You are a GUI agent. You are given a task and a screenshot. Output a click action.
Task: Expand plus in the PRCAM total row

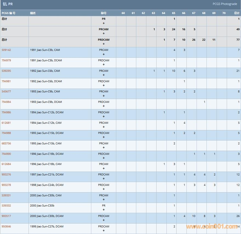104,34
